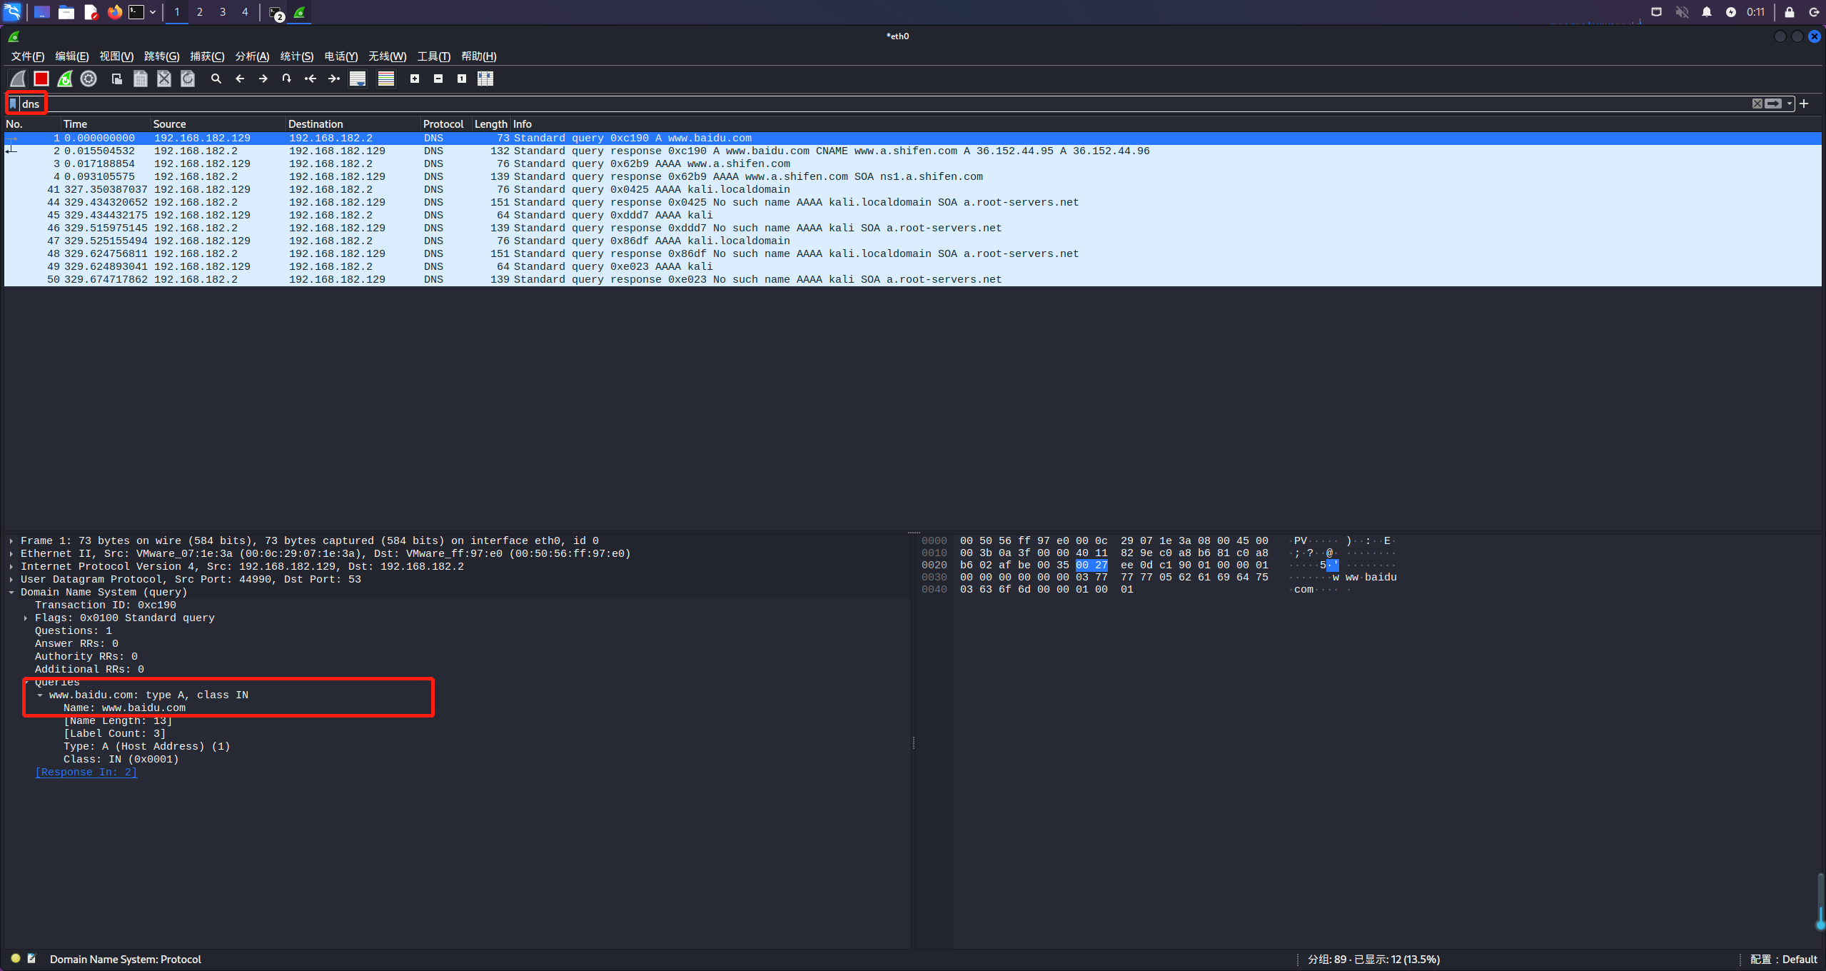Click the muted volume tray icon
The image size is (1826, 971).
1682,12
